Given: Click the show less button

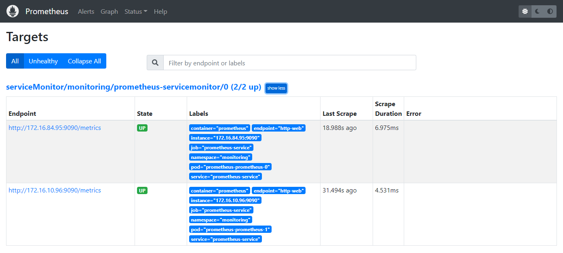Looking at the screenshot, I should (x=276, y=88).
